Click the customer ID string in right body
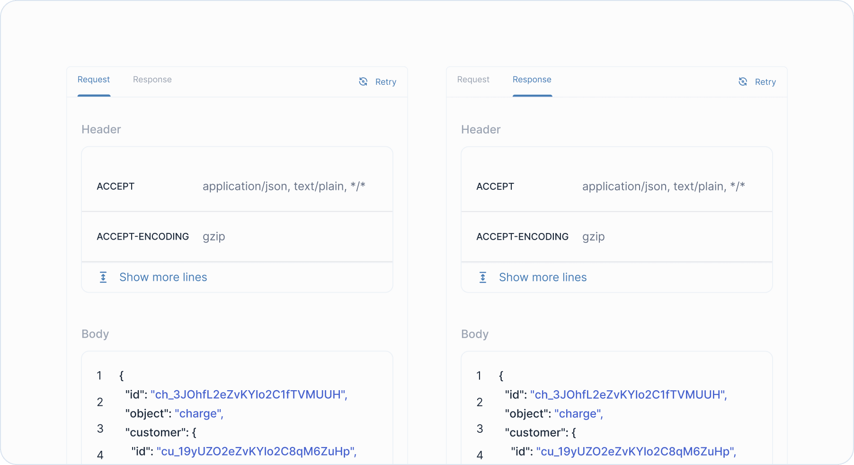854x465 pixels. tap(636, 451)
